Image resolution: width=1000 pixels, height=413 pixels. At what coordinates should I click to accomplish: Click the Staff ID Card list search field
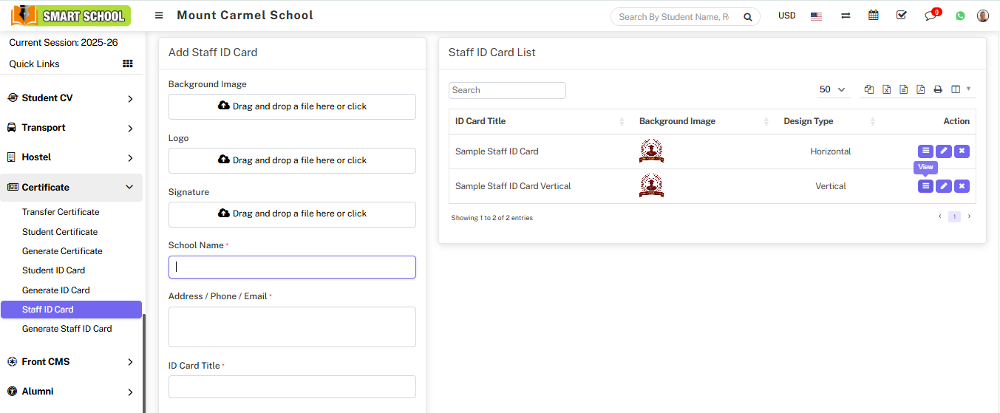(507, 90)
